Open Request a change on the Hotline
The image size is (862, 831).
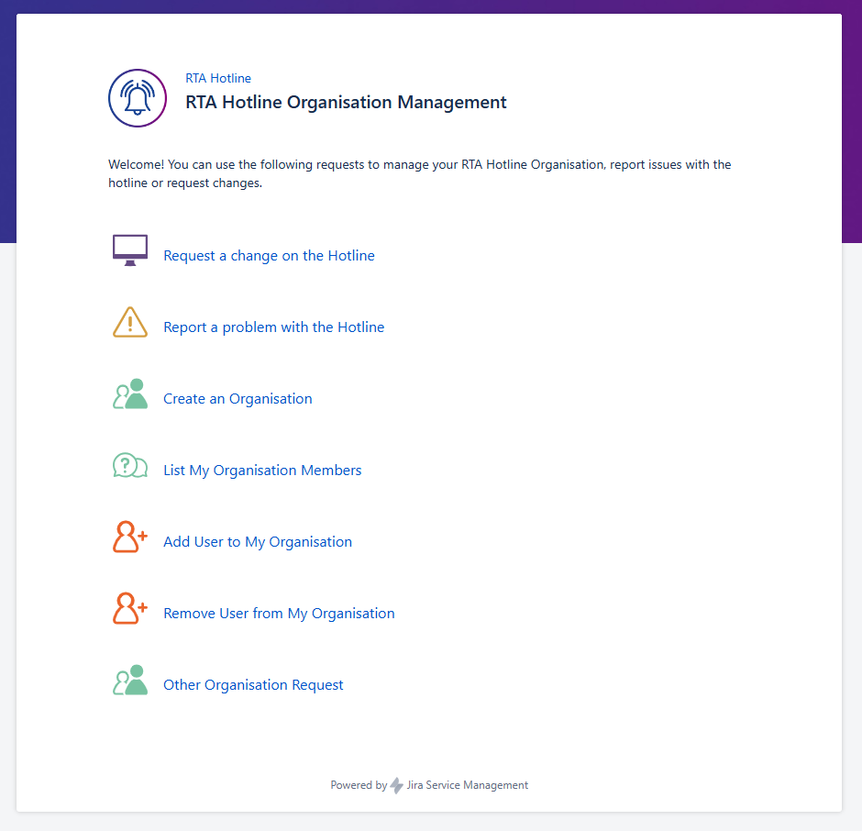(x=269, y=256)
